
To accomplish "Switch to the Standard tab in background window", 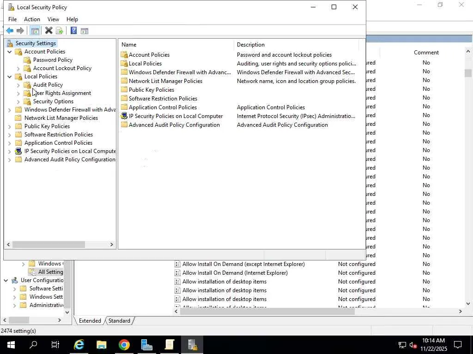I will point(119,321).
